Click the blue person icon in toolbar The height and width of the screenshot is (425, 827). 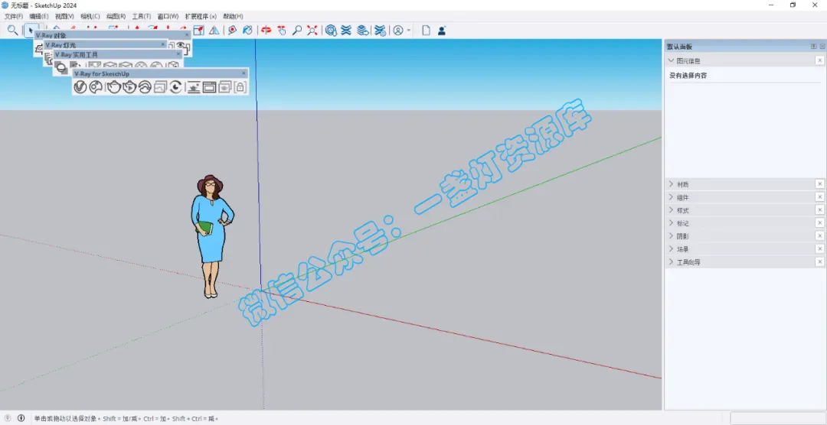442,31
